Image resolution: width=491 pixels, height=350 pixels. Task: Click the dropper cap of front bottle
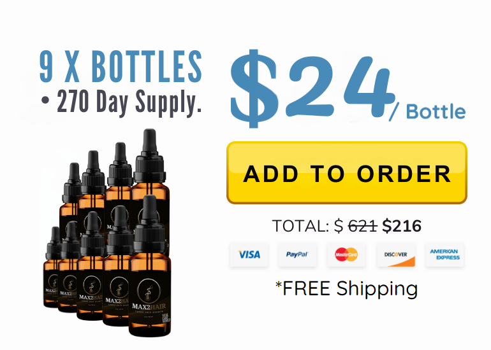coord(150,224)
